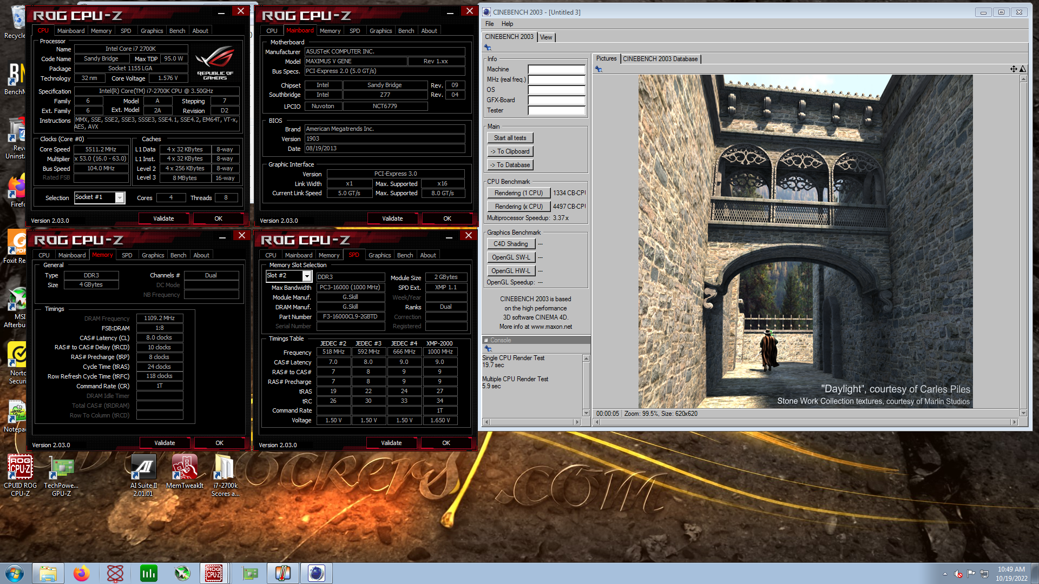Click the console scroll-down arrow
1039x584 pixels.
click(586, 413)
